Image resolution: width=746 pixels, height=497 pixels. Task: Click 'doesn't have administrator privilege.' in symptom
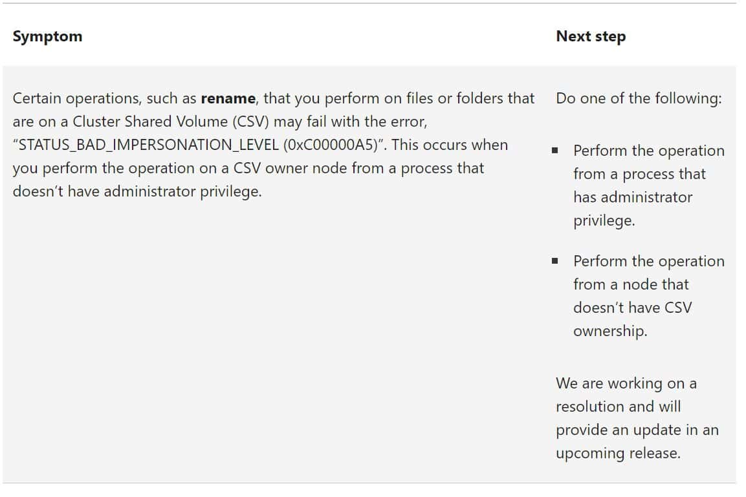coord(137,191)
